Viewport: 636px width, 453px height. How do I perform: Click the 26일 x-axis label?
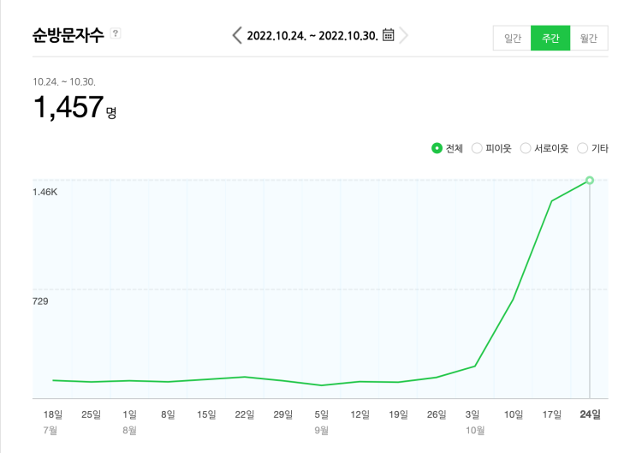coord(437,414)
